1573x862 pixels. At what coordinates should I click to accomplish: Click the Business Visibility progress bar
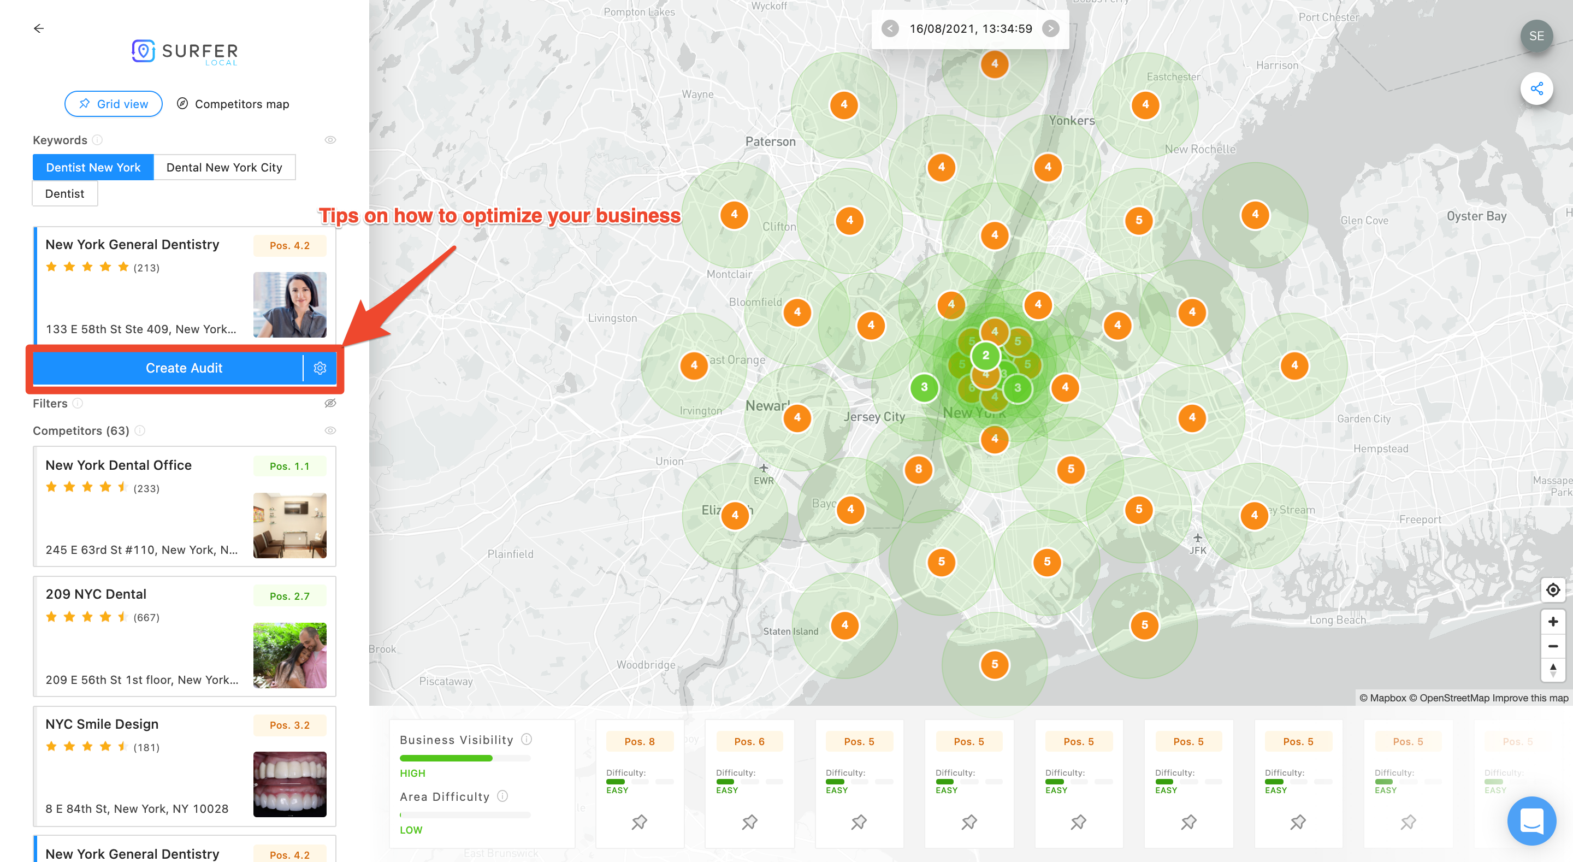(x=465, y=758)
